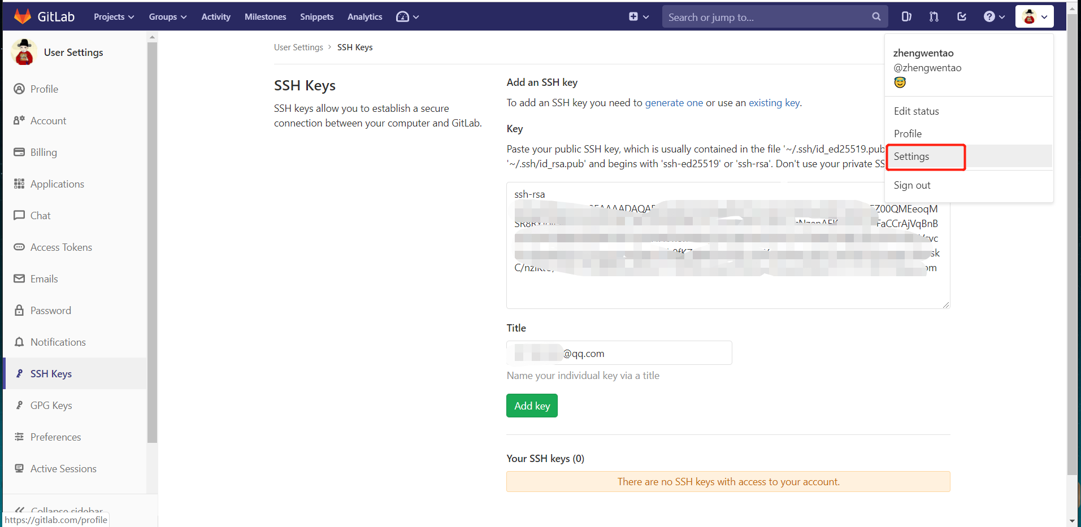Click the issues dashboard icon beside search
Image resolution: width=1081 pixels, height=527 pixels.
click(906, 16)
